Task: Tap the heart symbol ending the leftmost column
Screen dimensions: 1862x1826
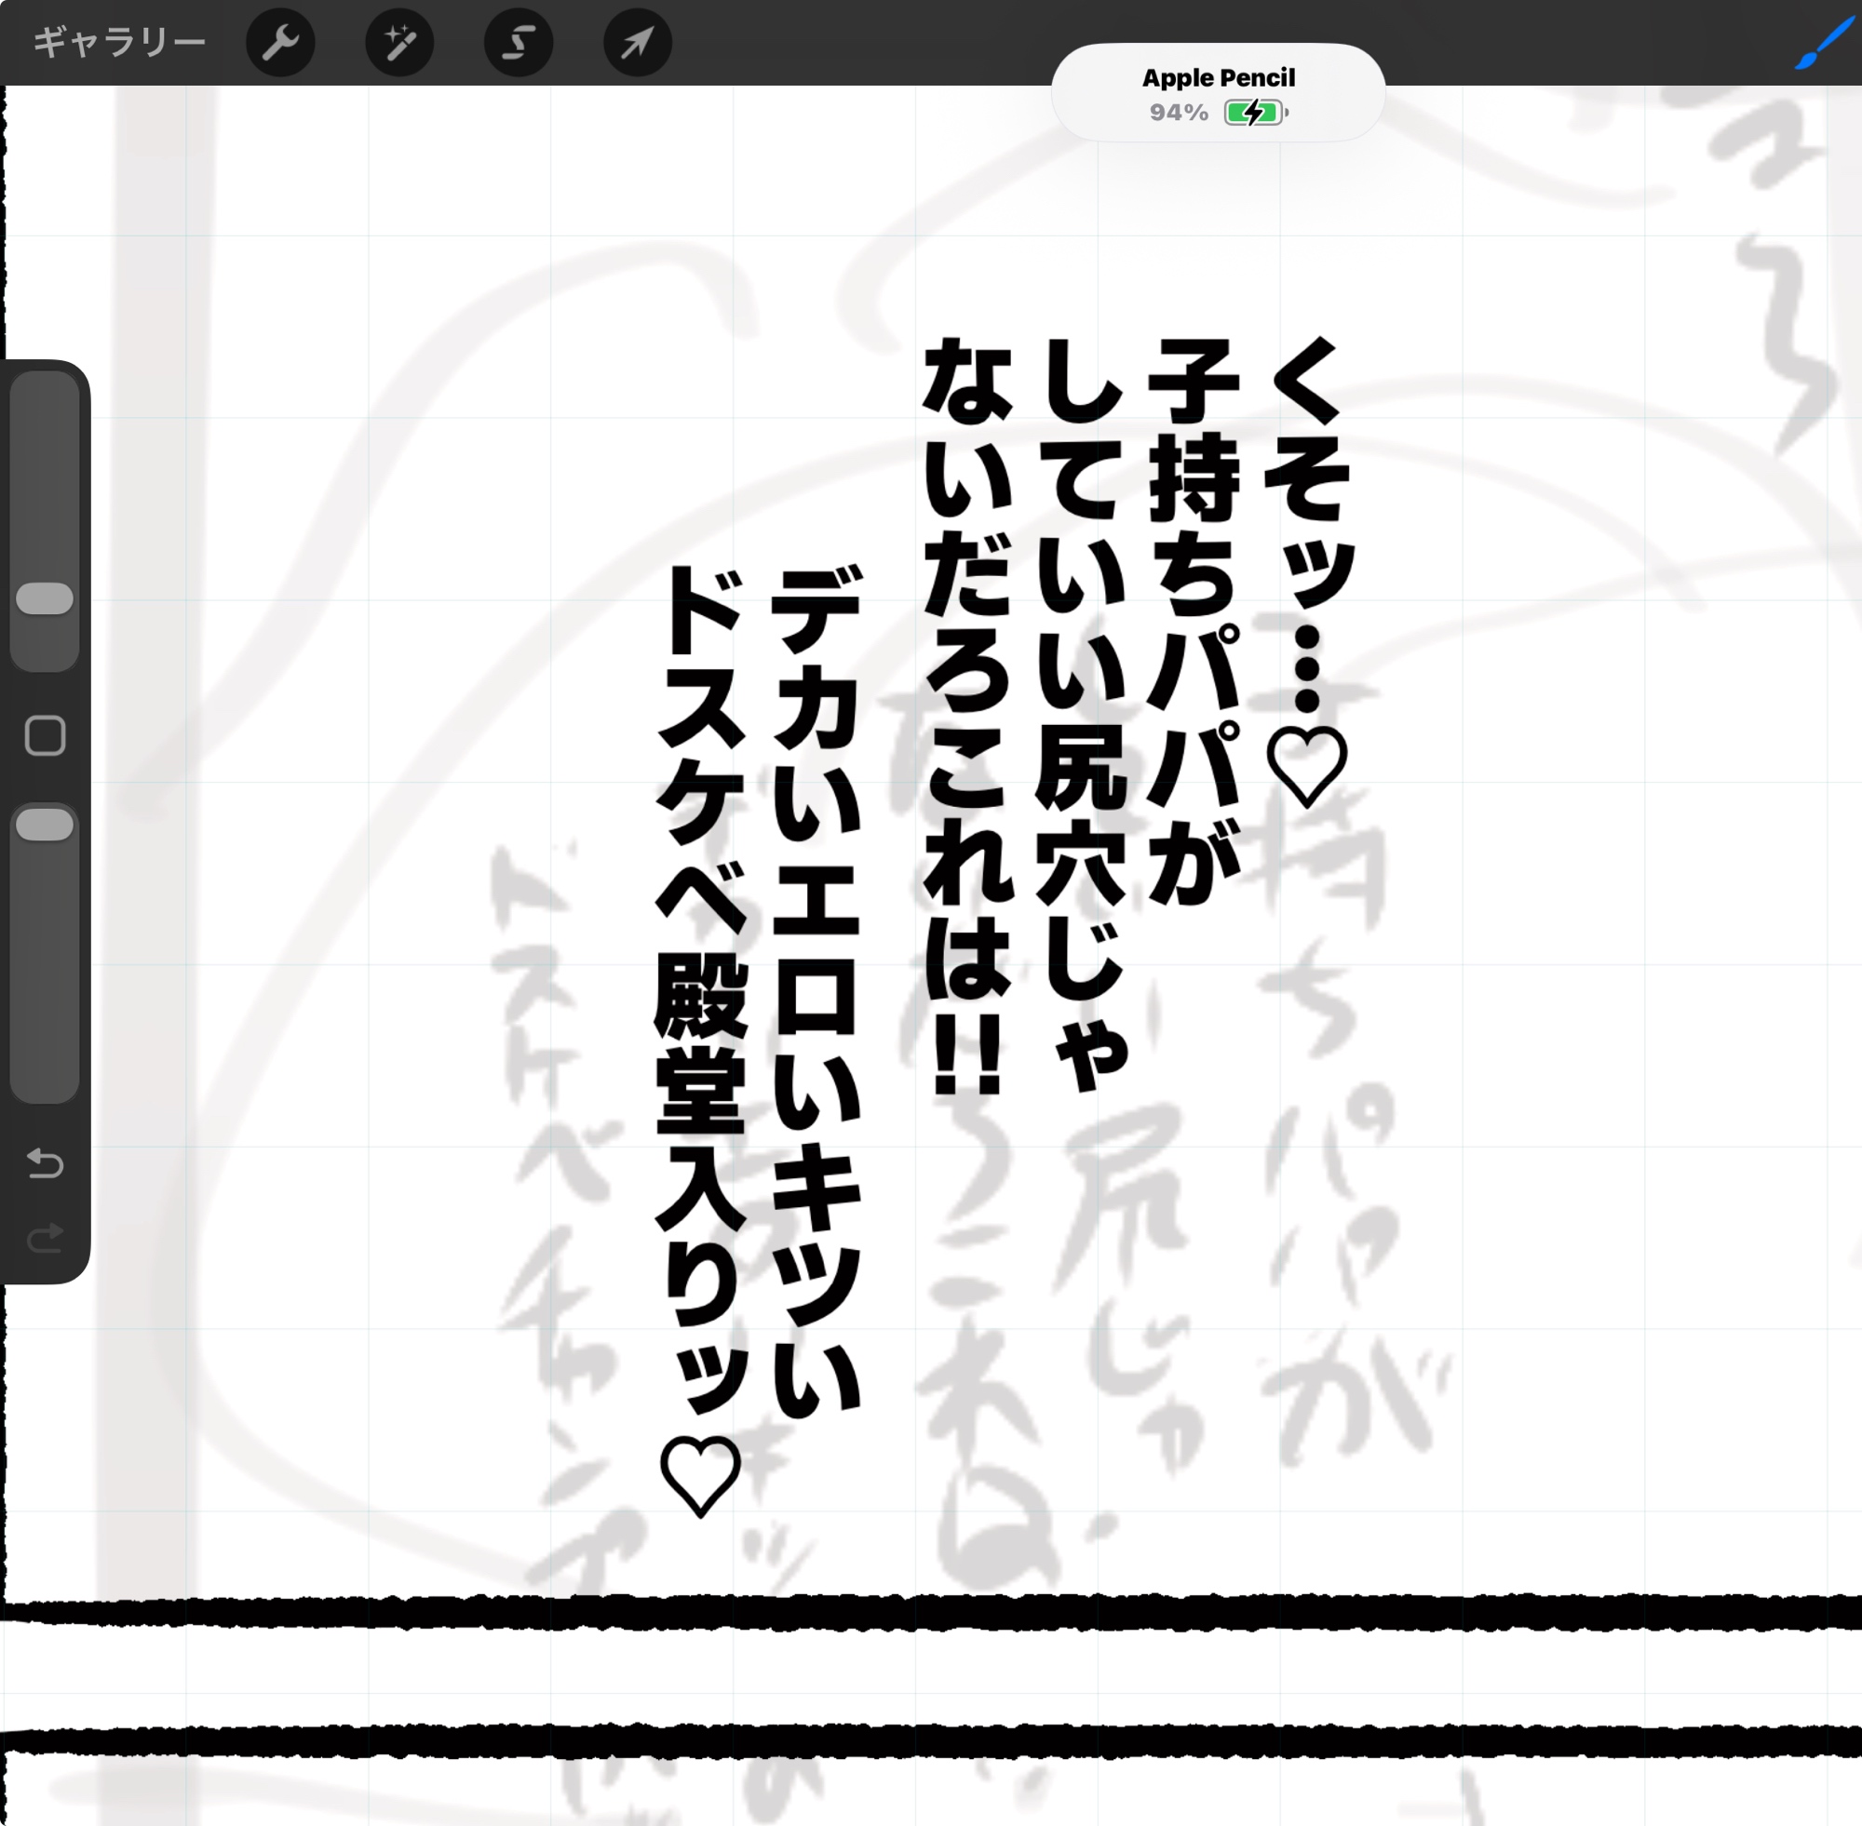Action: tap(700, 1478)
